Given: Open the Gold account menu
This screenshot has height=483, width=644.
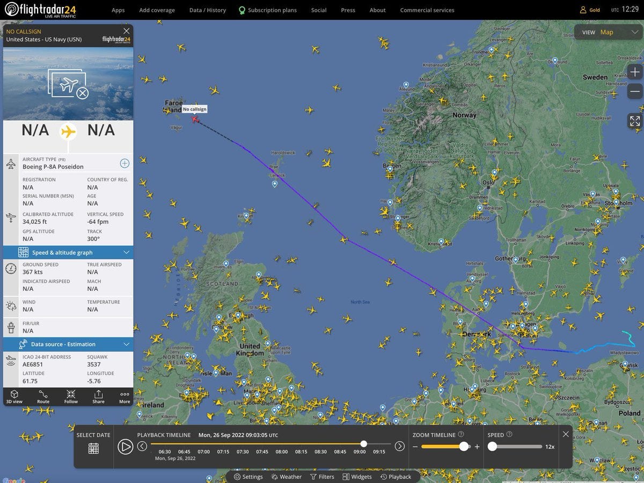Looking at the screenshot, I should tap(590, 10).
